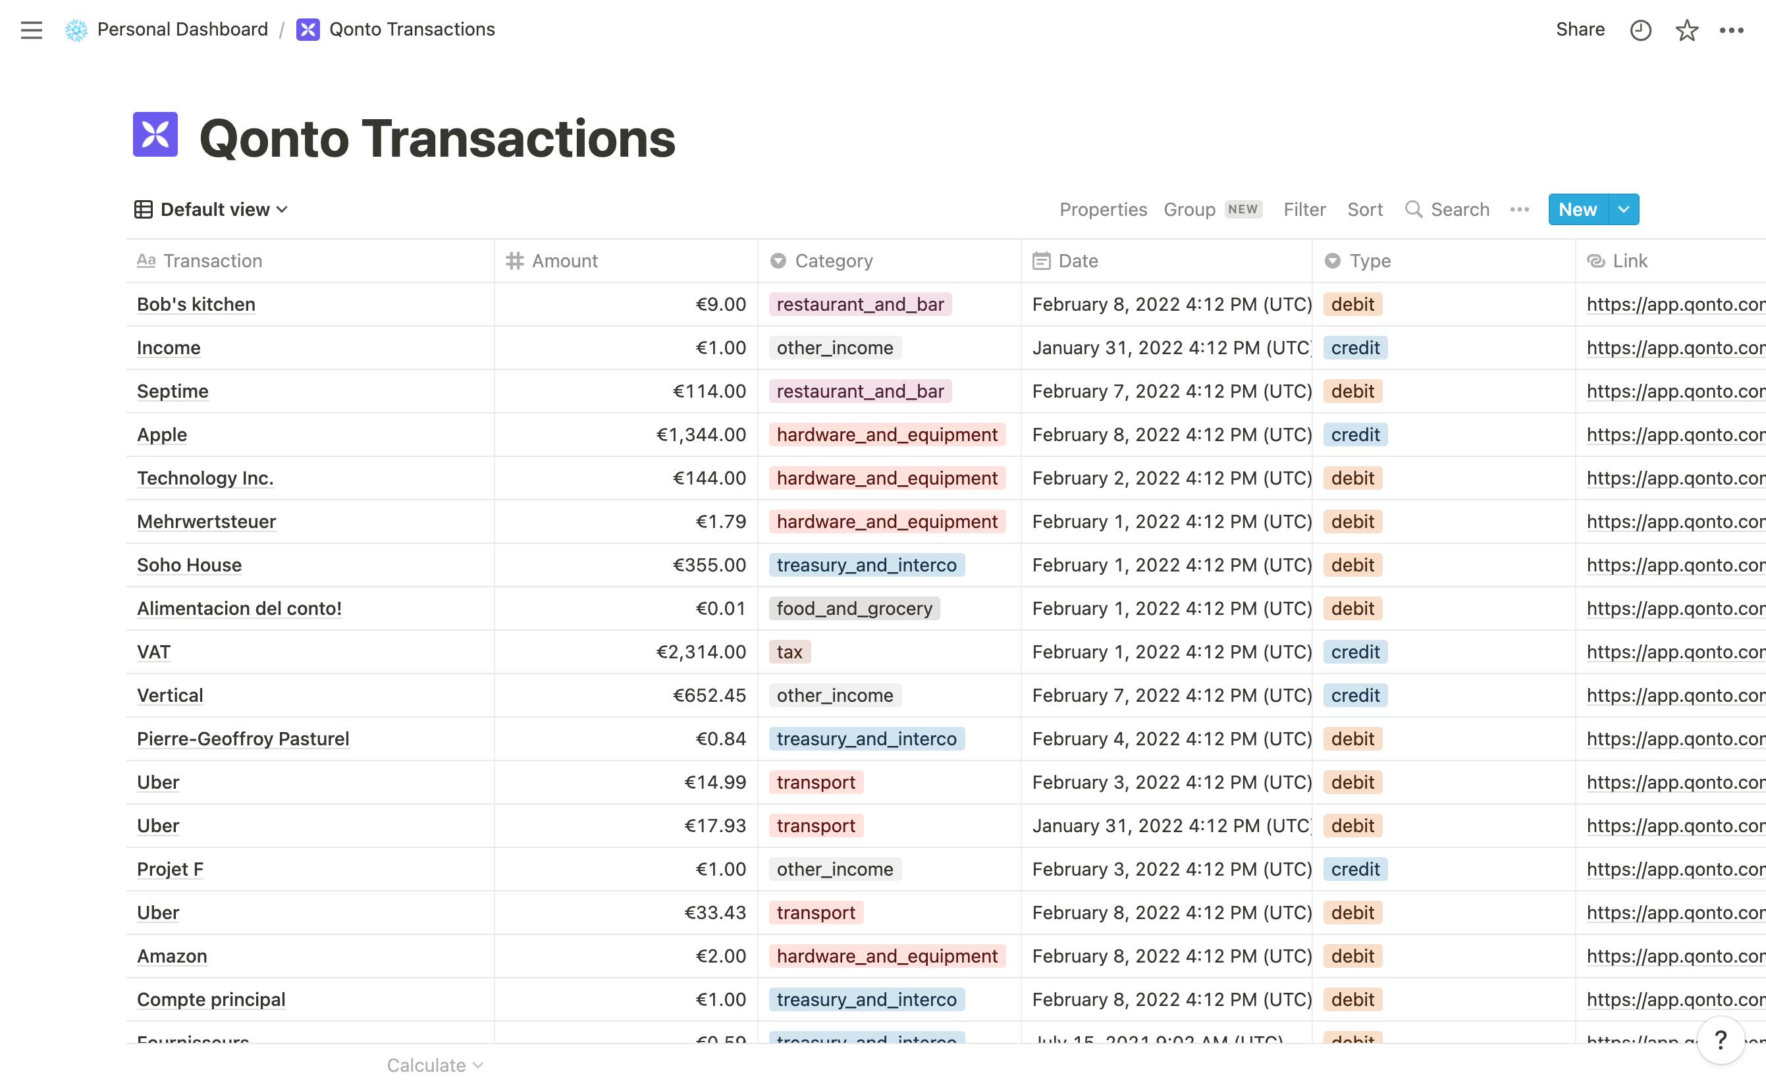Click the Amount column number icon

[514, 261]
